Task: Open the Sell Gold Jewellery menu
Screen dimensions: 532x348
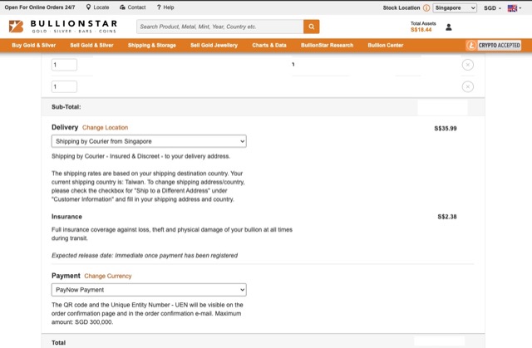Action: point(214,45)
